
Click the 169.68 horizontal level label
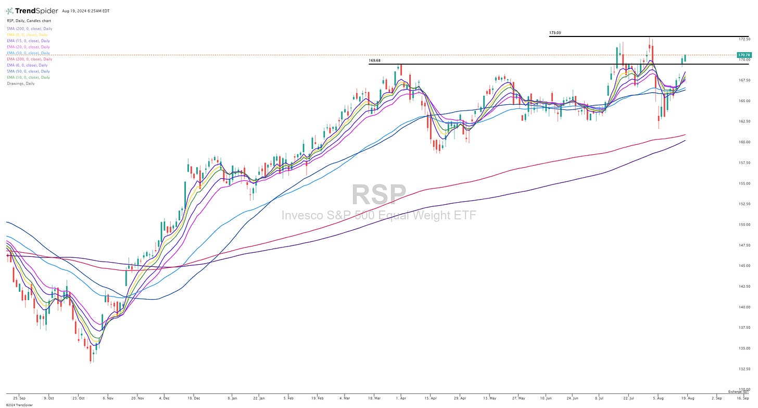(374, 60)
